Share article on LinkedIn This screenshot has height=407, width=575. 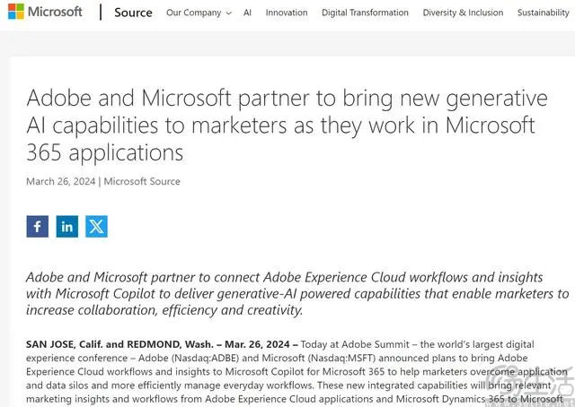[x=67, y=227]
